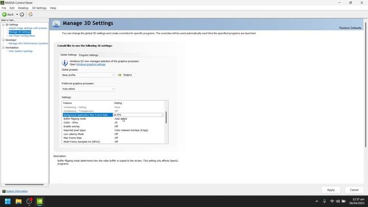Click the blue information icon
This screenshot has height=207, width=368.
64,63
